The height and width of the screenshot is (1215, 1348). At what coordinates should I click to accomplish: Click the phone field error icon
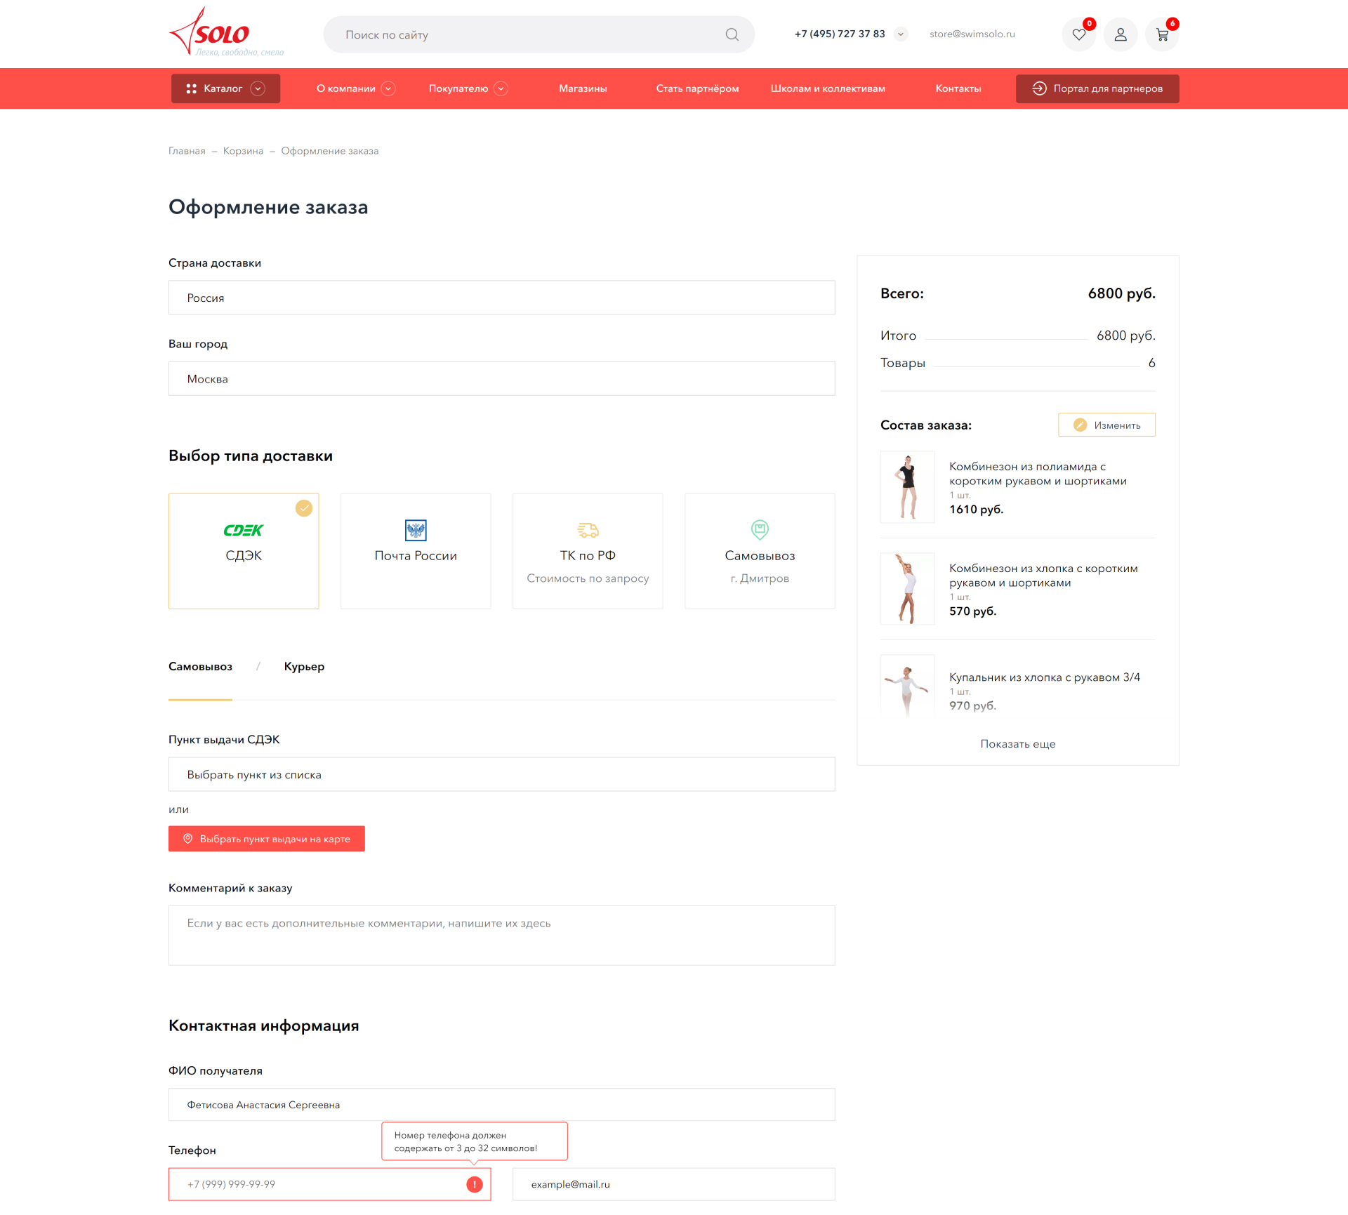click(475, 1184)
